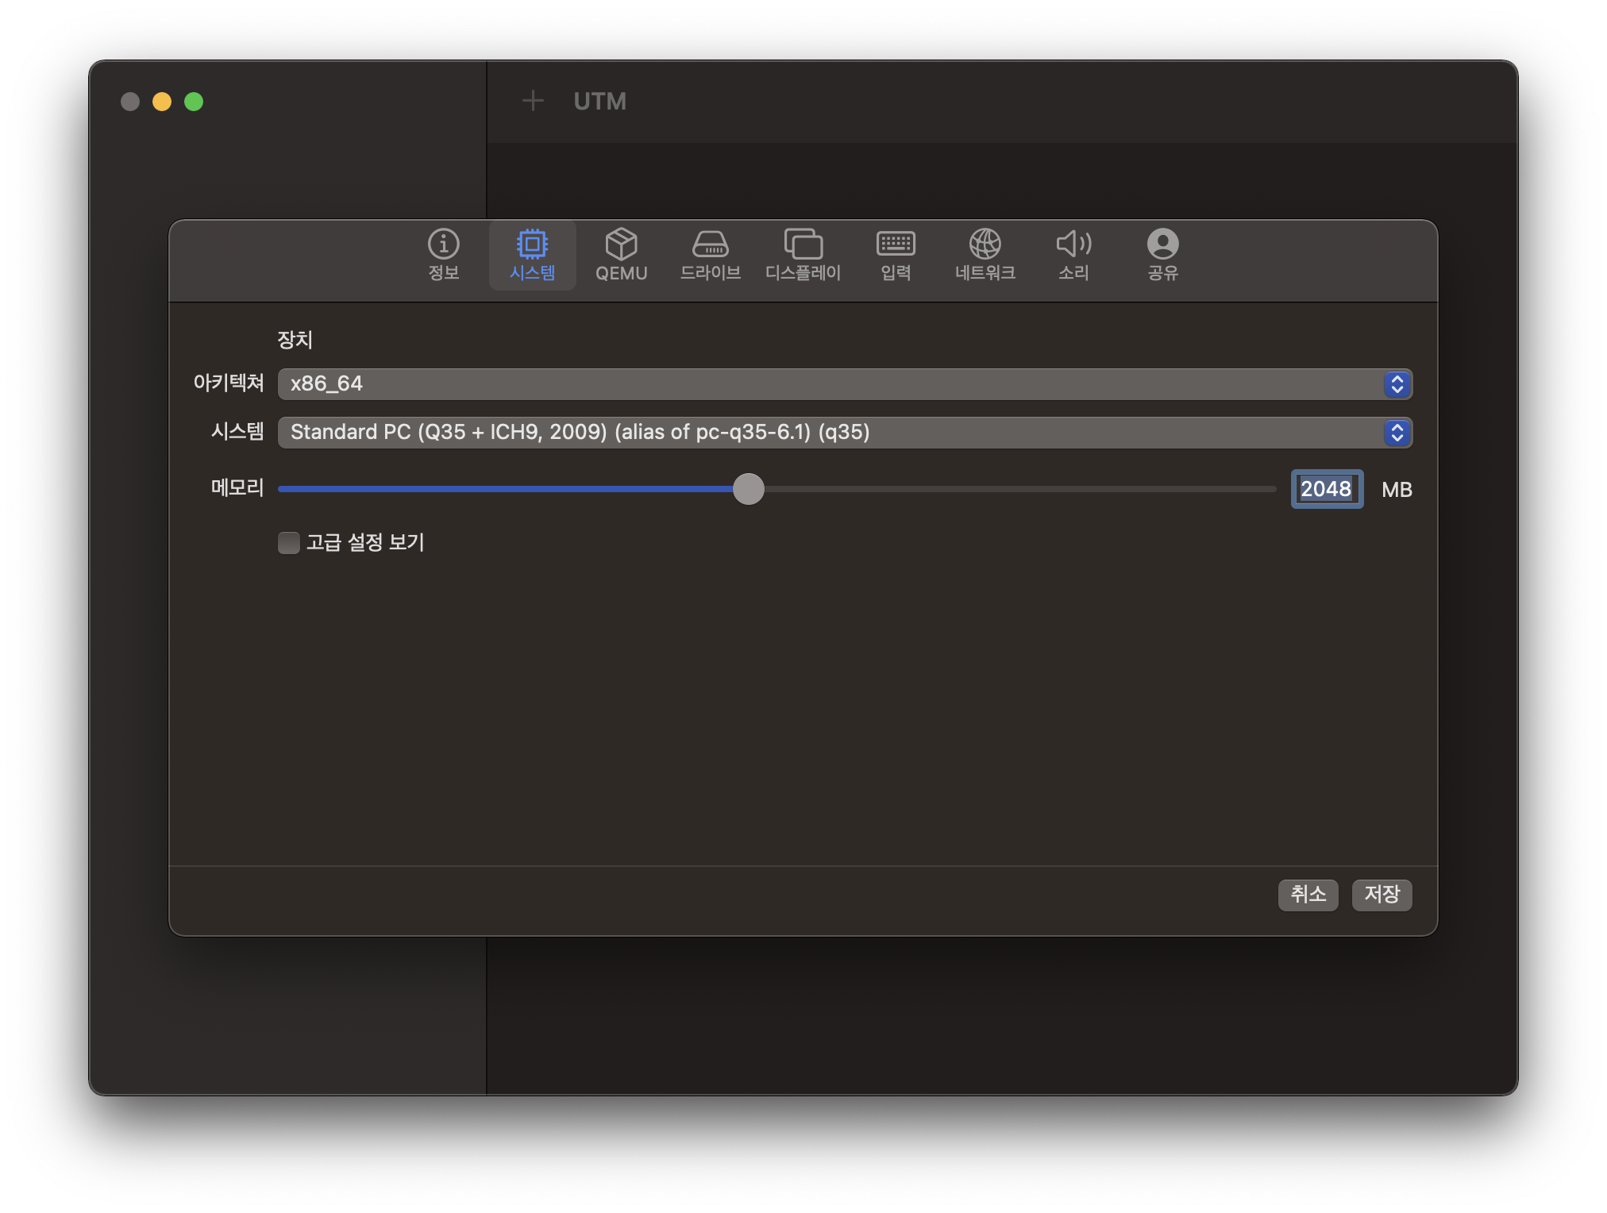Click the 2048 MB memory input field
Screen dimensions: 1607x1213
click(1326, 489)
